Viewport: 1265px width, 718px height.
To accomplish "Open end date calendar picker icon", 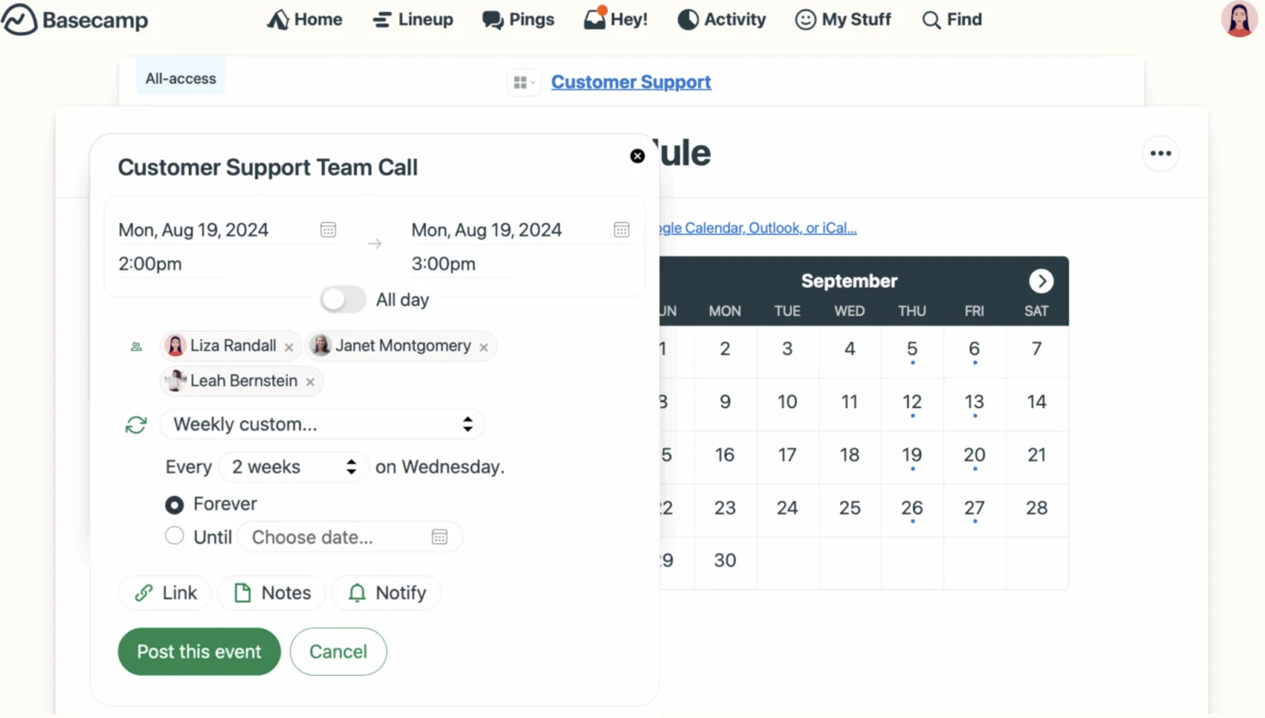I will [621, 230].
